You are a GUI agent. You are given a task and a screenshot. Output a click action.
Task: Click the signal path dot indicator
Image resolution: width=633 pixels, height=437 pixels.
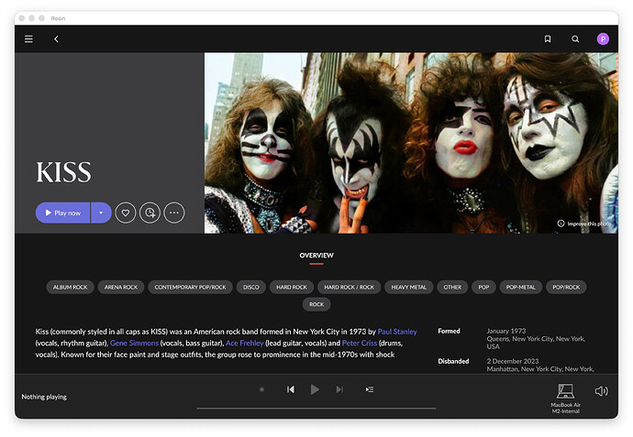click(262, 389)
